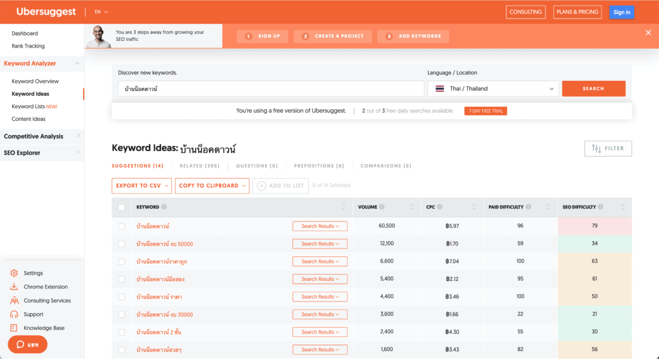Sort table by CPC column arrows
This screenshot has height=359, width=659.
474,207
